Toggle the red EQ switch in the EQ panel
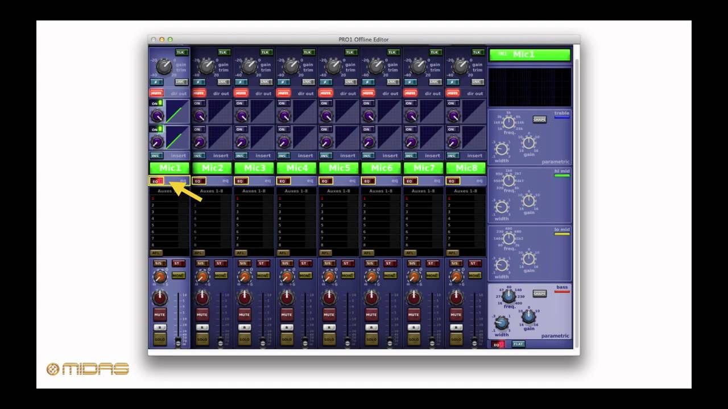The height and width of the screenshot is (409, 728). (x=498, y=344)
